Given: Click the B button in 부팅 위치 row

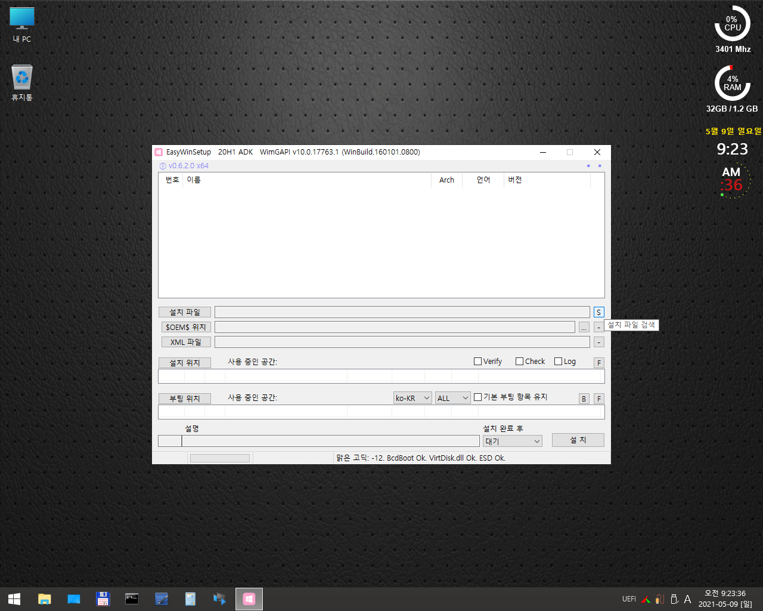Looking at the screenshot, I should point(584,399).
